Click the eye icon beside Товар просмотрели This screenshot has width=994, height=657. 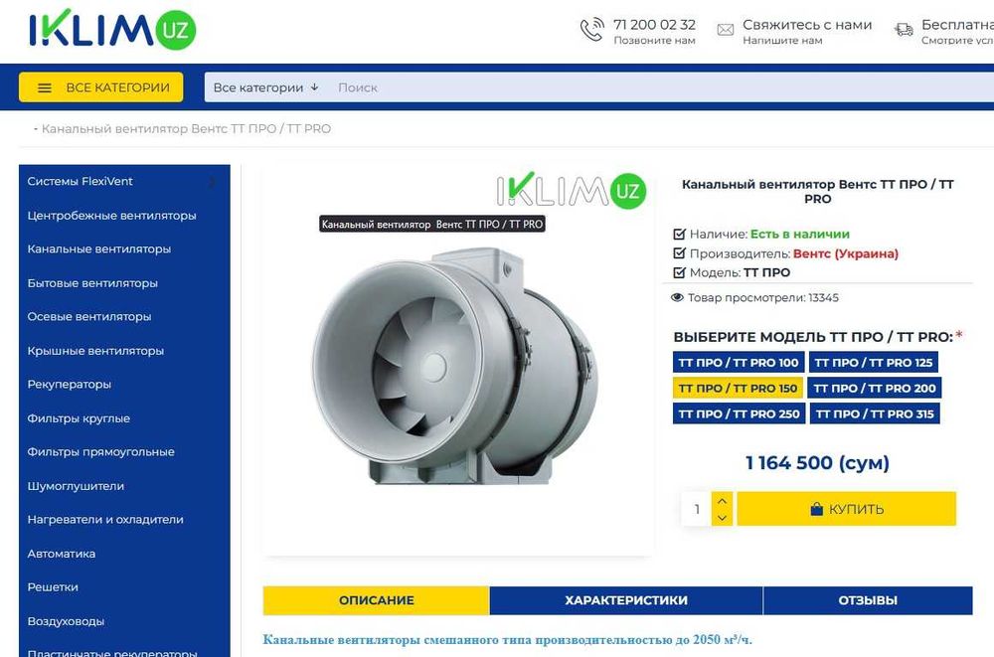pos(677,297)
